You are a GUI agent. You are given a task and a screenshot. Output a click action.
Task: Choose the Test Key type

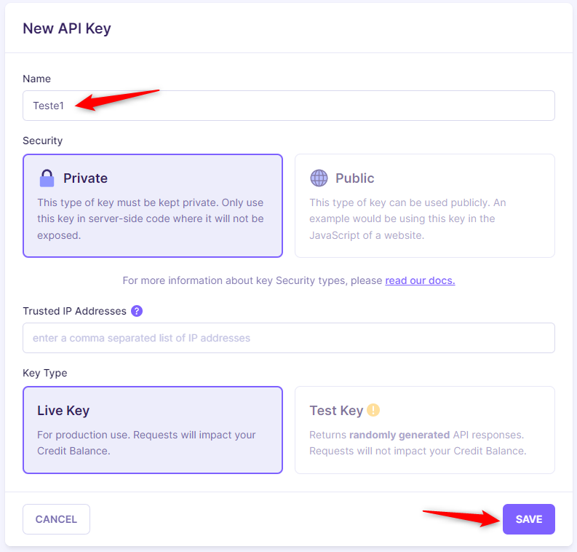(x=425, y=430)
